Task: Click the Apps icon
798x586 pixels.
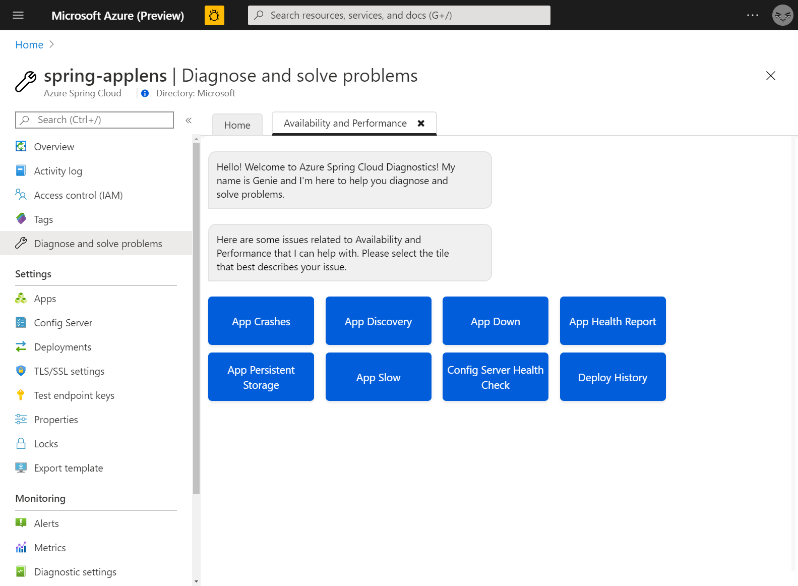Action: 21,298
